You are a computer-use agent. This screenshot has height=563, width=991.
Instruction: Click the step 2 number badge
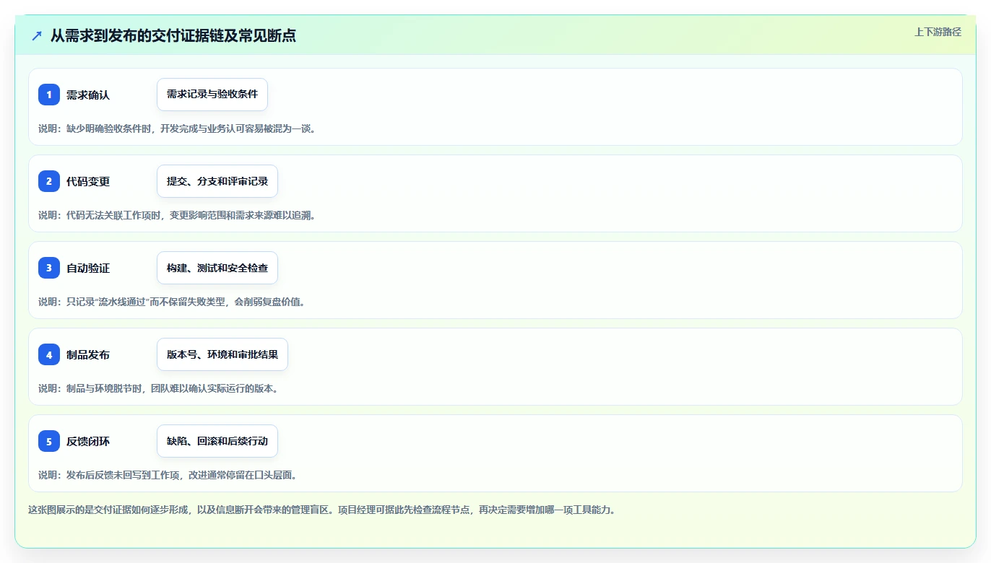pyautogui.click(x=49, y=181)
